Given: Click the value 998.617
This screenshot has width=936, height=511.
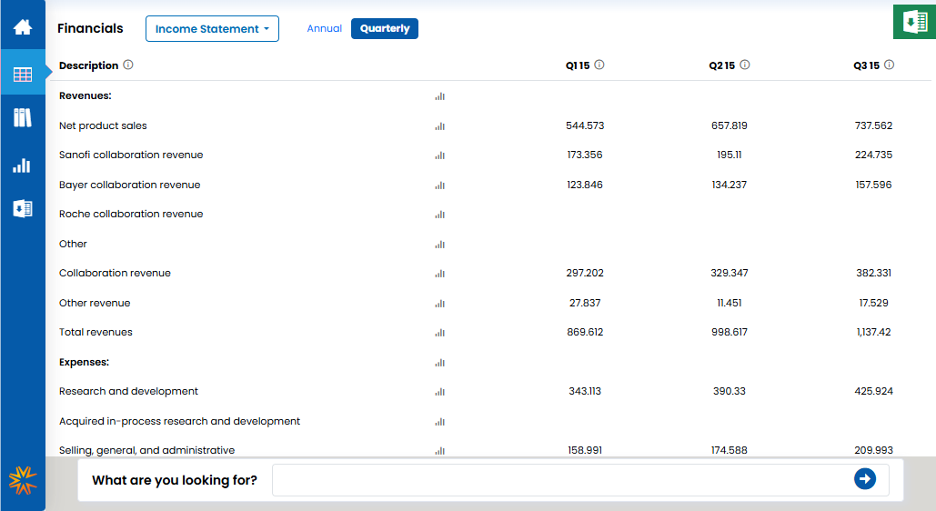Looking at the screenshot, I should coord(730,332).
